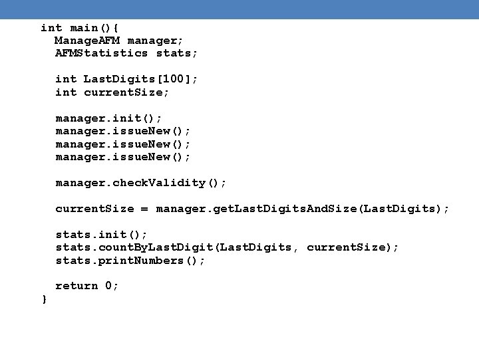Screen dimensions: 479x359
Task: Click the 'int LastDigits[100];' array declaration
Action: [x=126, y=79]
